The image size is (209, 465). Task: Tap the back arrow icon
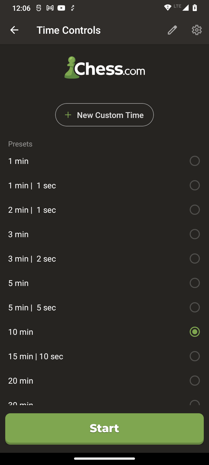pos(14,30)
